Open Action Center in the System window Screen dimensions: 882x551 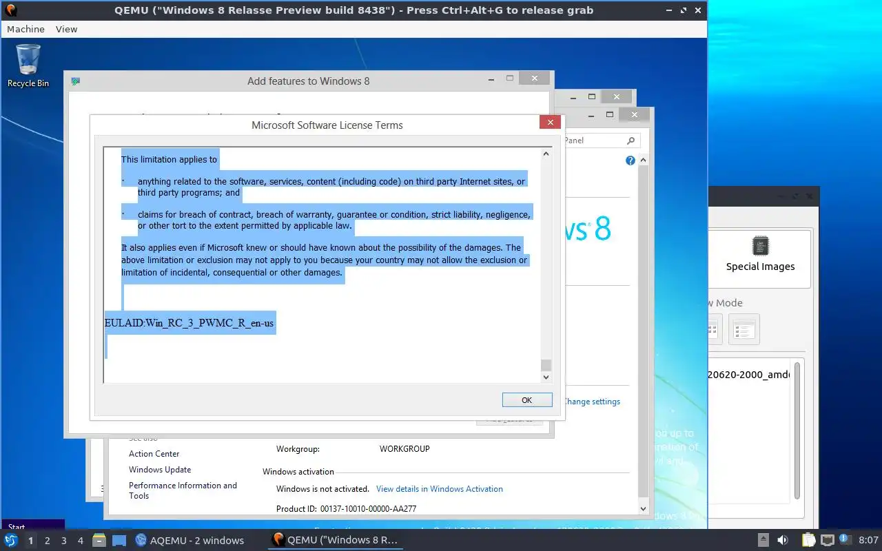point(154,454)
